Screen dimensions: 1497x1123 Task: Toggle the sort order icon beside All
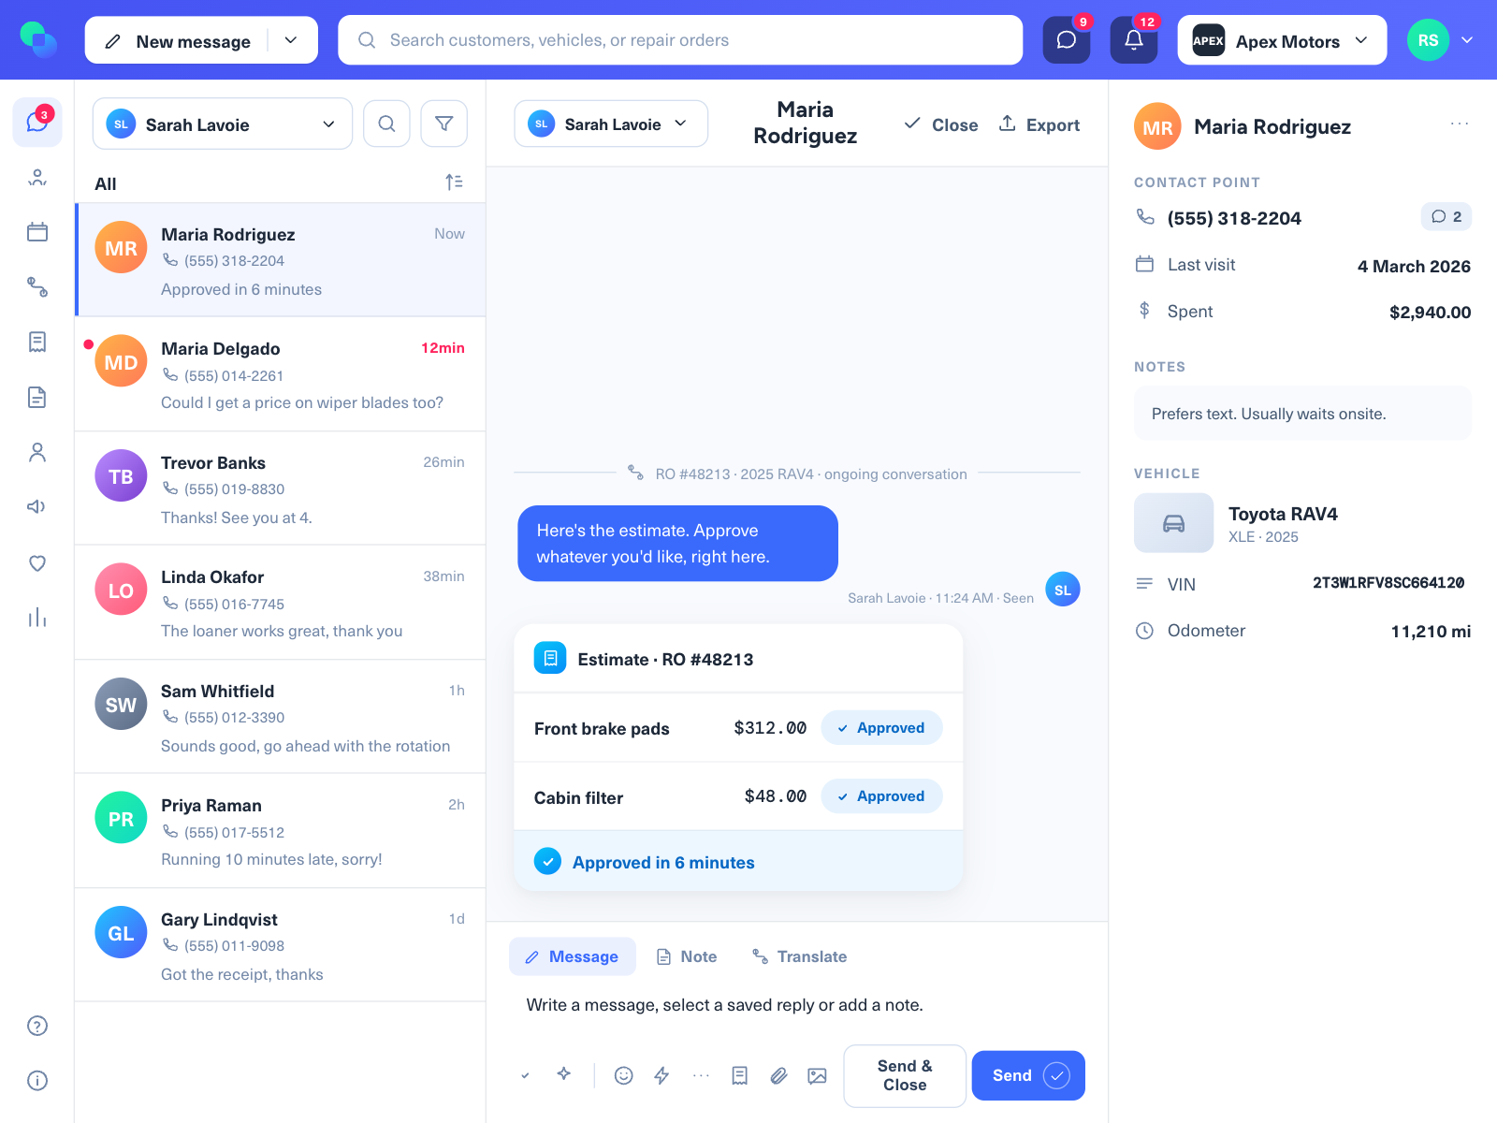coord(454,182)
